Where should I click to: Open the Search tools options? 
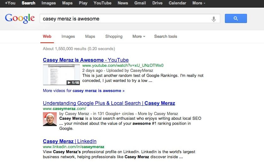coord(166,37)
